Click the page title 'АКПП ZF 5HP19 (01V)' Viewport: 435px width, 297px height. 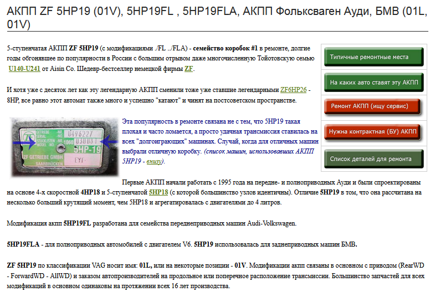[x=65, y=11]
